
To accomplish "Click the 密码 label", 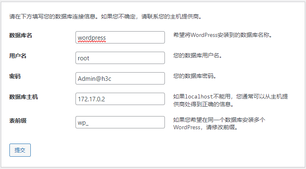I will point(15,76).
